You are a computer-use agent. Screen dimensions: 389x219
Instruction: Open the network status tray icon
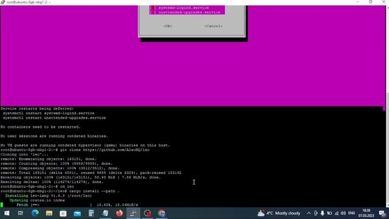point(336,214)
